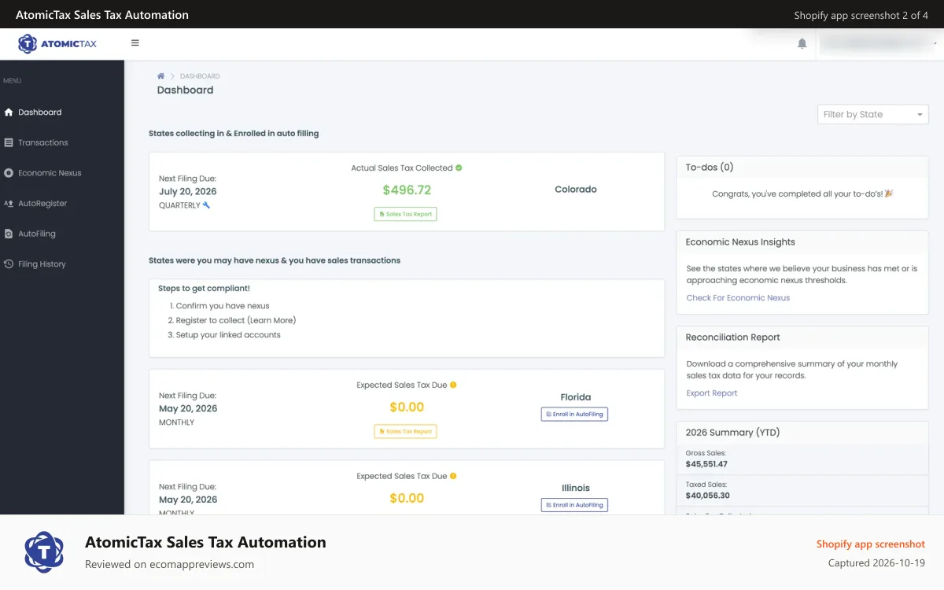Open AutoRegister in the sidebar
Screen dimensions: 944x590
pyautogui.click(x=42, y=203)
